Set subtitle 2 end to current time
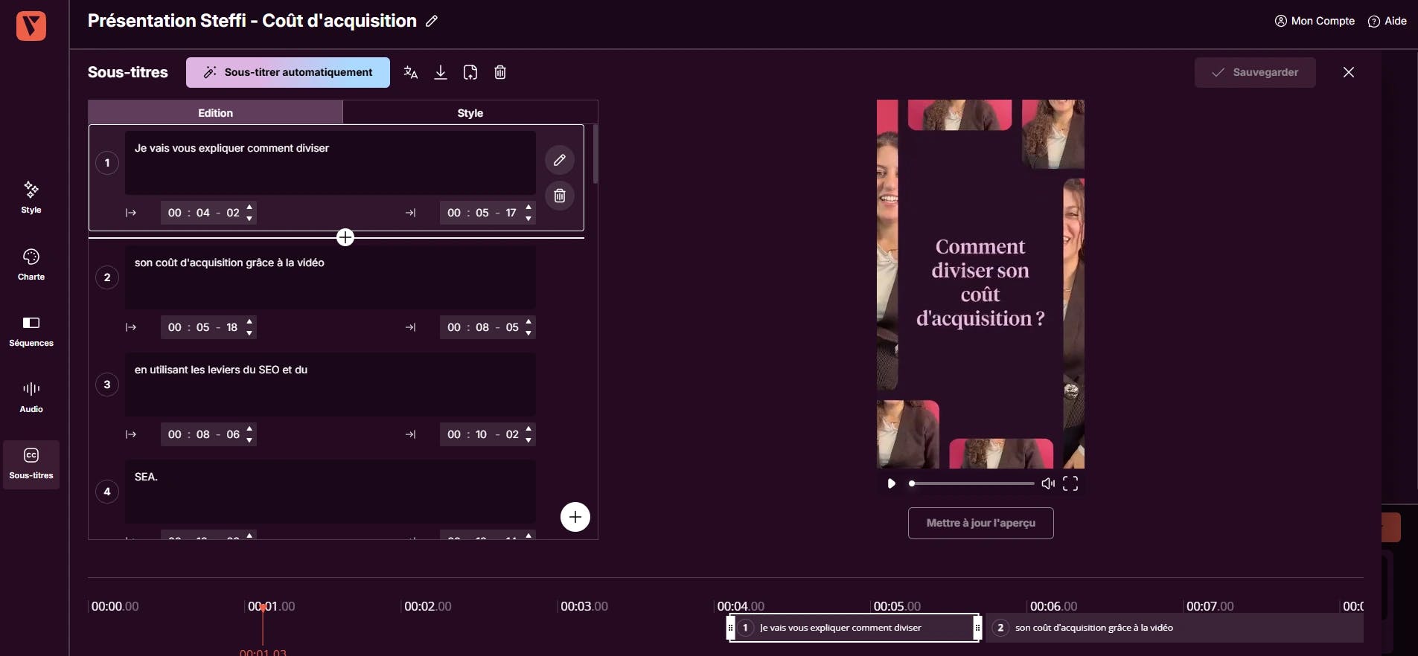 tap(410, 327)
